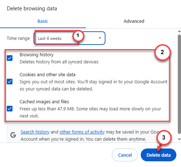Switch to the Basic tab
This screenshot has height=167, width=181.
[43, 21]
